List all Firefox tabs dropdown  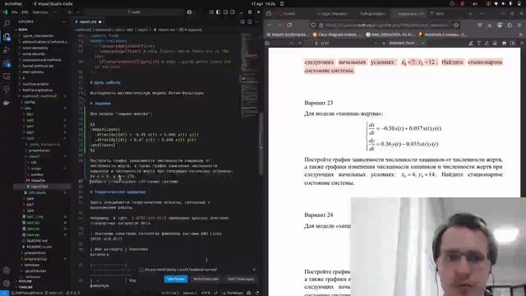tap(482, 14)
